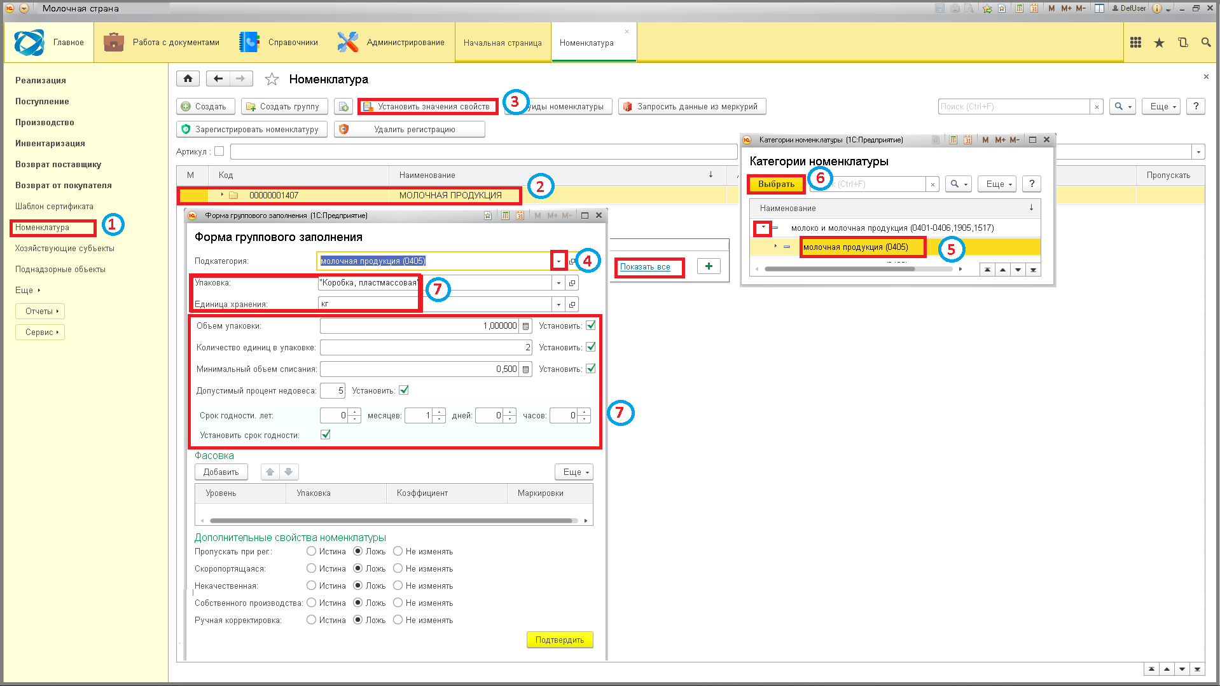Uncheck Установить for Объем упаковки

click(591, 326)
